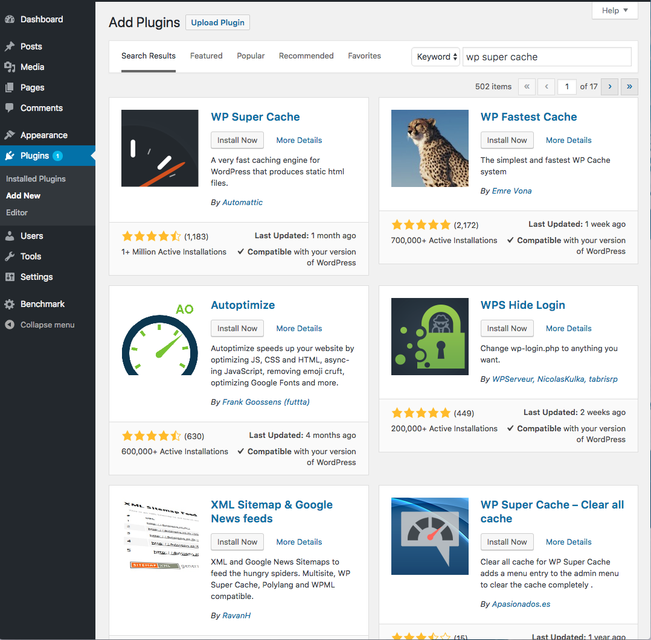The height and width of the screenshot is (640, 651).
Task: View More Details for Autoptimize
Action: pyautogui.click(x=299, y=329)
